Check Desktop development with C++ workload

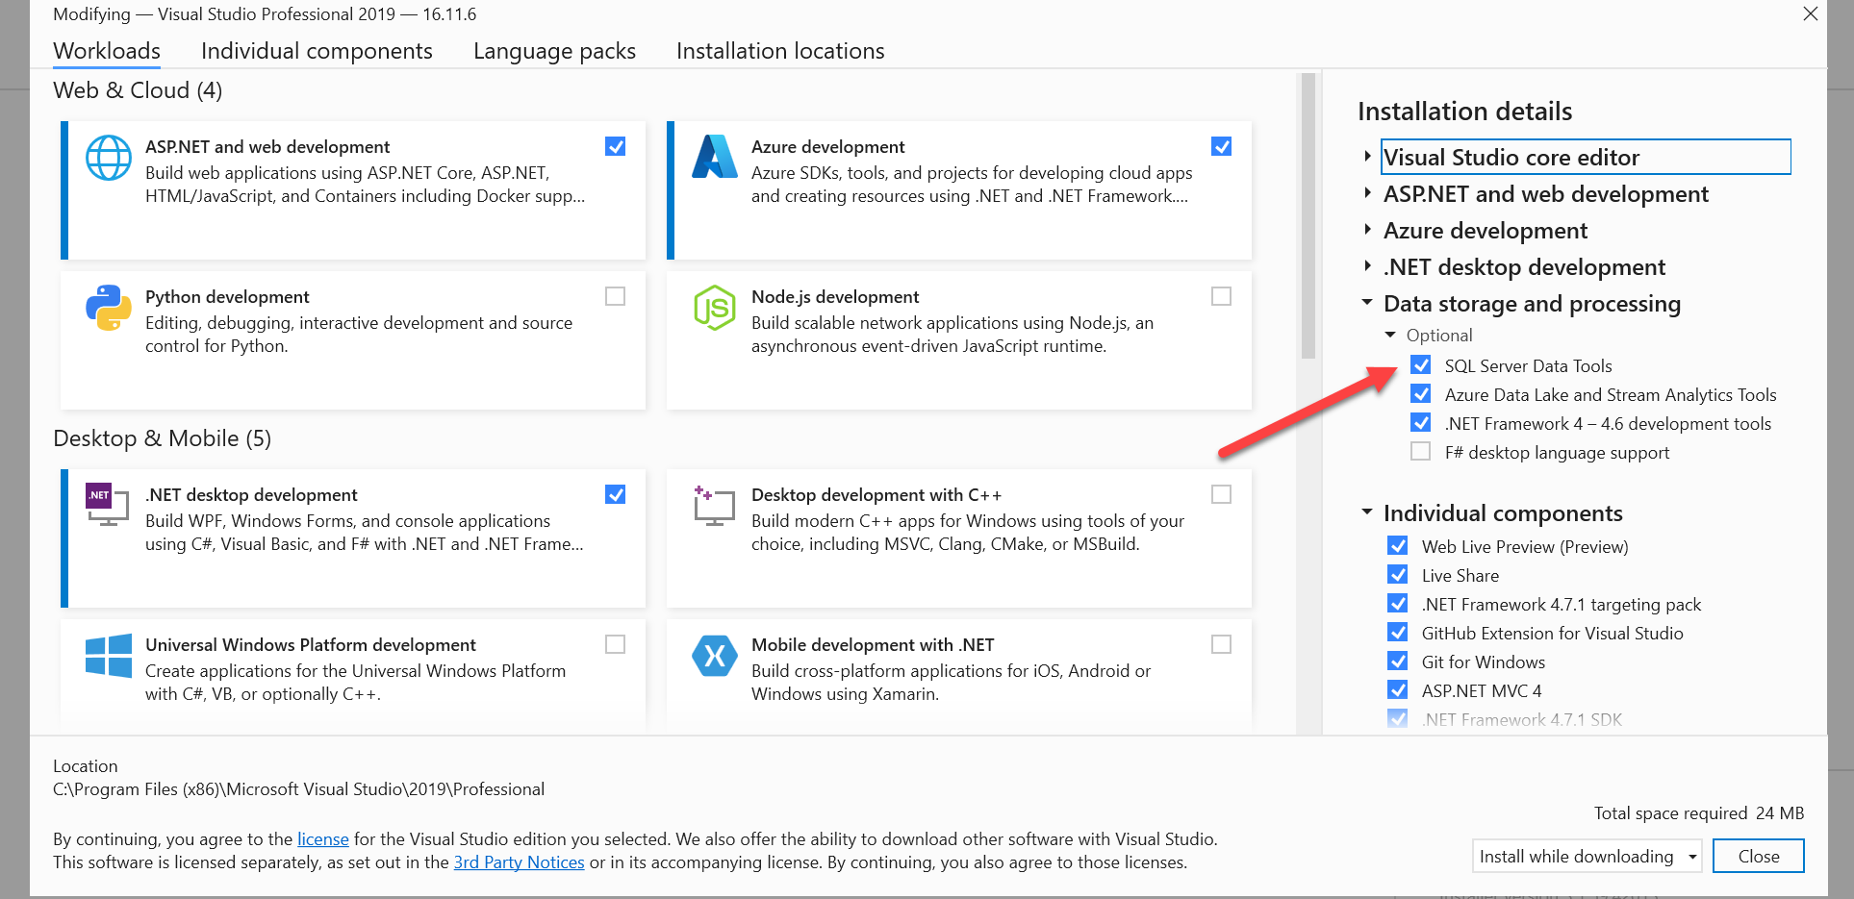(1222, 494)
